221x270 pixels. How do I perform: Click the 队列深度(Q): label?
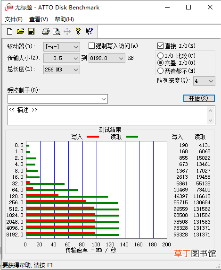(x=174, y=80)
